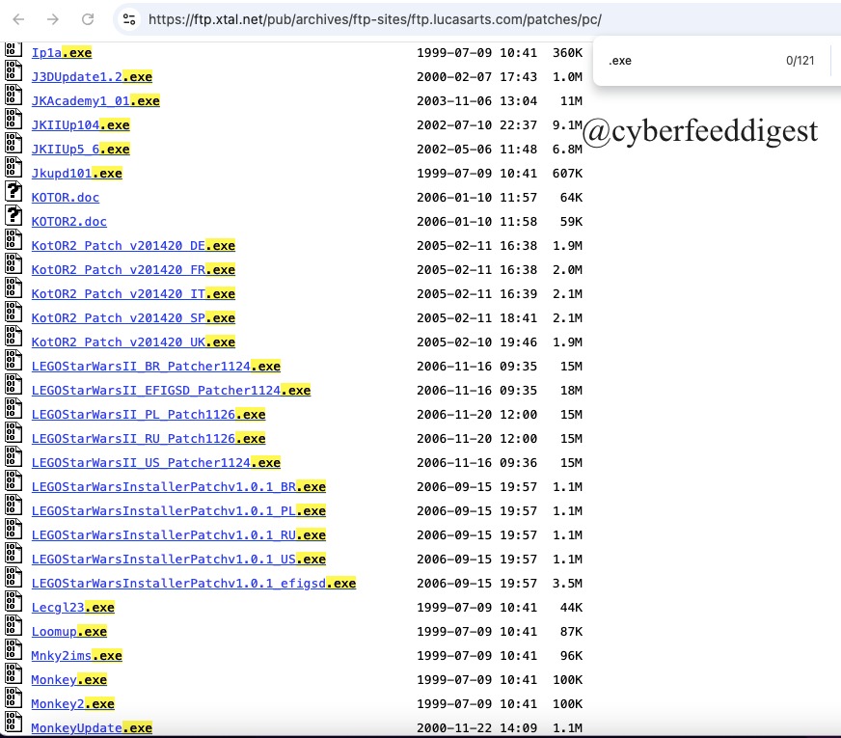Image resolution: width=841 pixels, height=738 pixels.
Task: Click the browser back arrow
Action: (18, 20)
